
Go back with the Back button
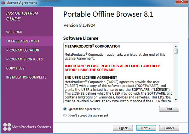pos(123,128)
